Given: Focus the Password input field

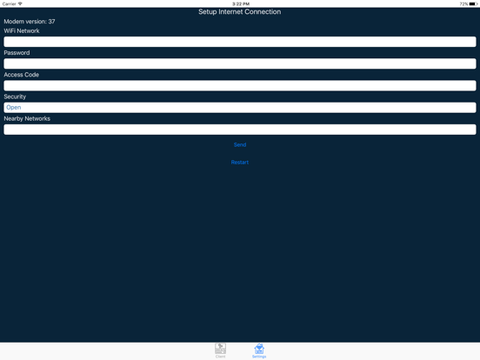Looking at the screenshot, I should coord(240,63).
